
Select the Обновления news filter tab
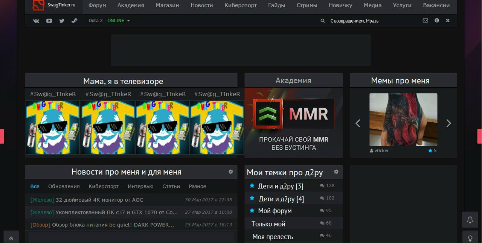click(64, 186)
